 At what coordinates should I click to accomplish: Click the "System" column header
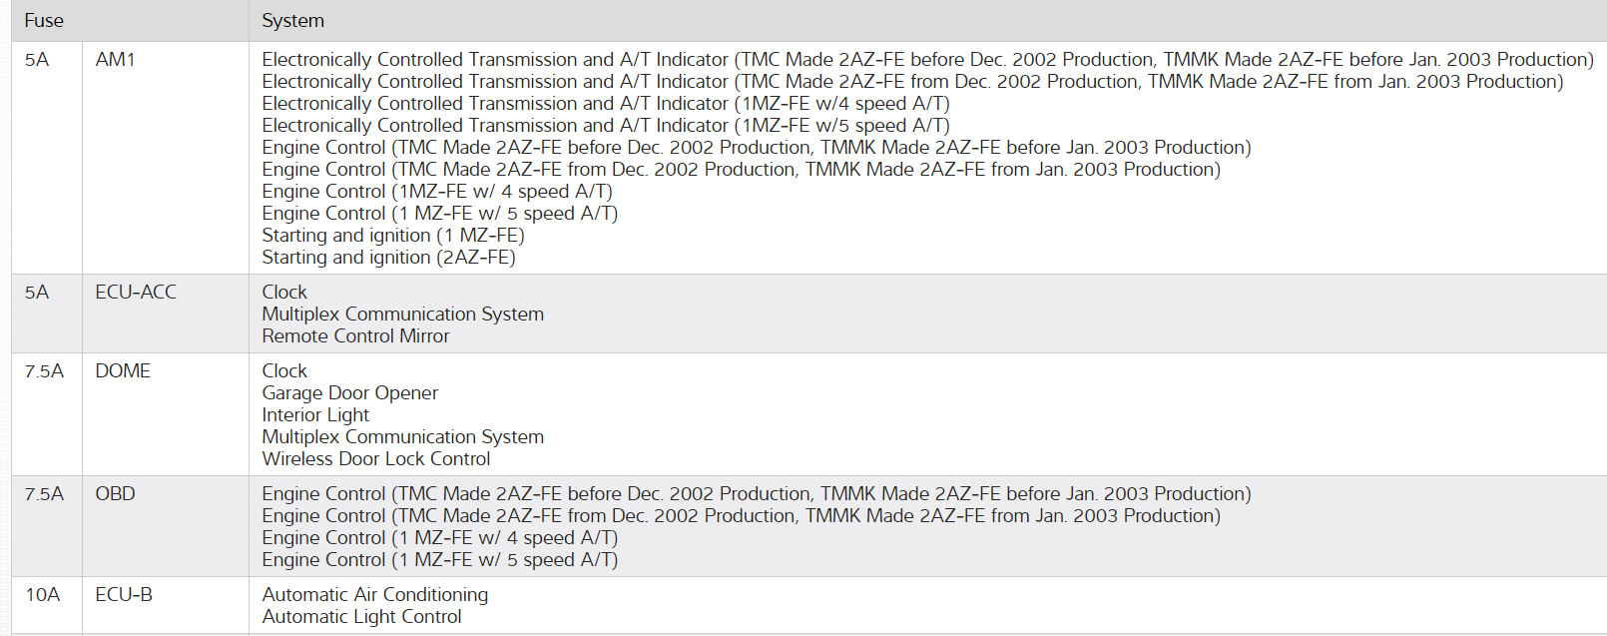coord(292,21)
